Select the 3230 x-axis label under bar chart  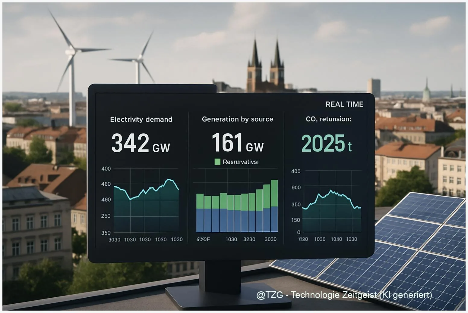pyautogui.click(x=249, y=239)
